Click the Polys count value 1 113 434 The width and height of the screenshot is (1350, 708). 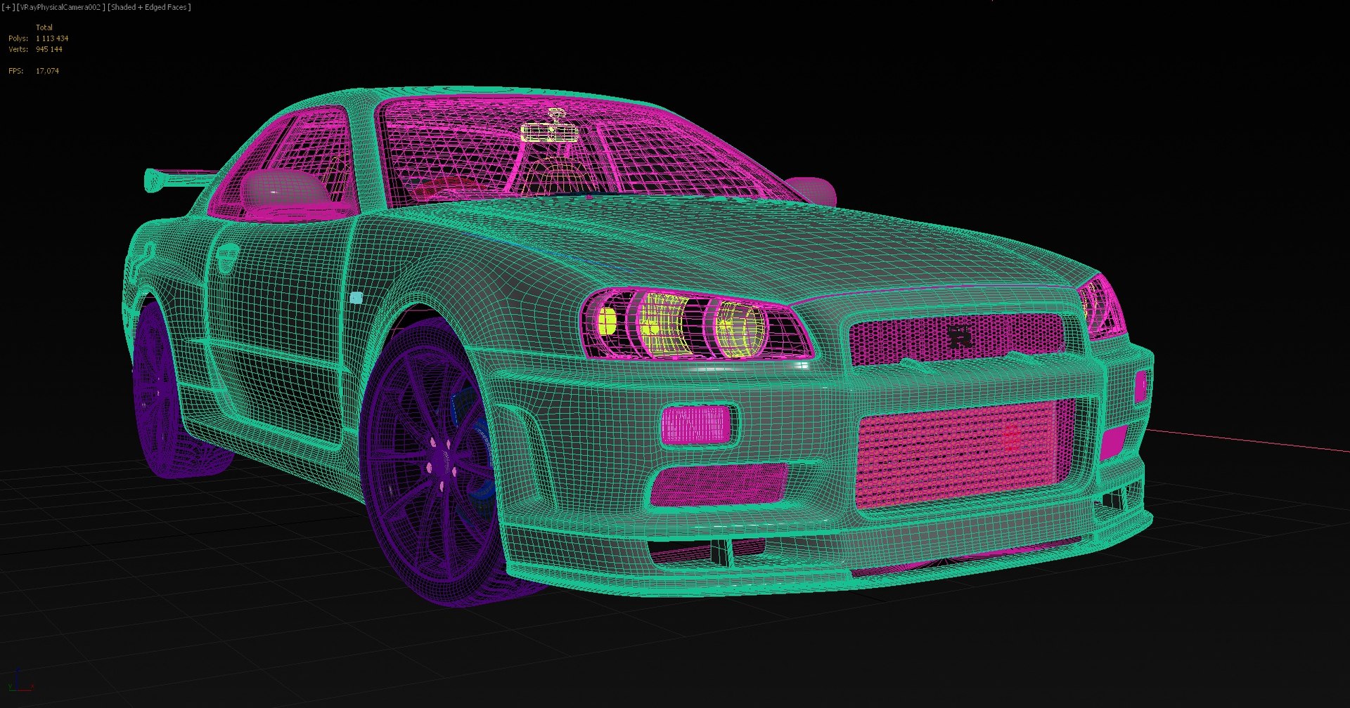coord(52,39)
